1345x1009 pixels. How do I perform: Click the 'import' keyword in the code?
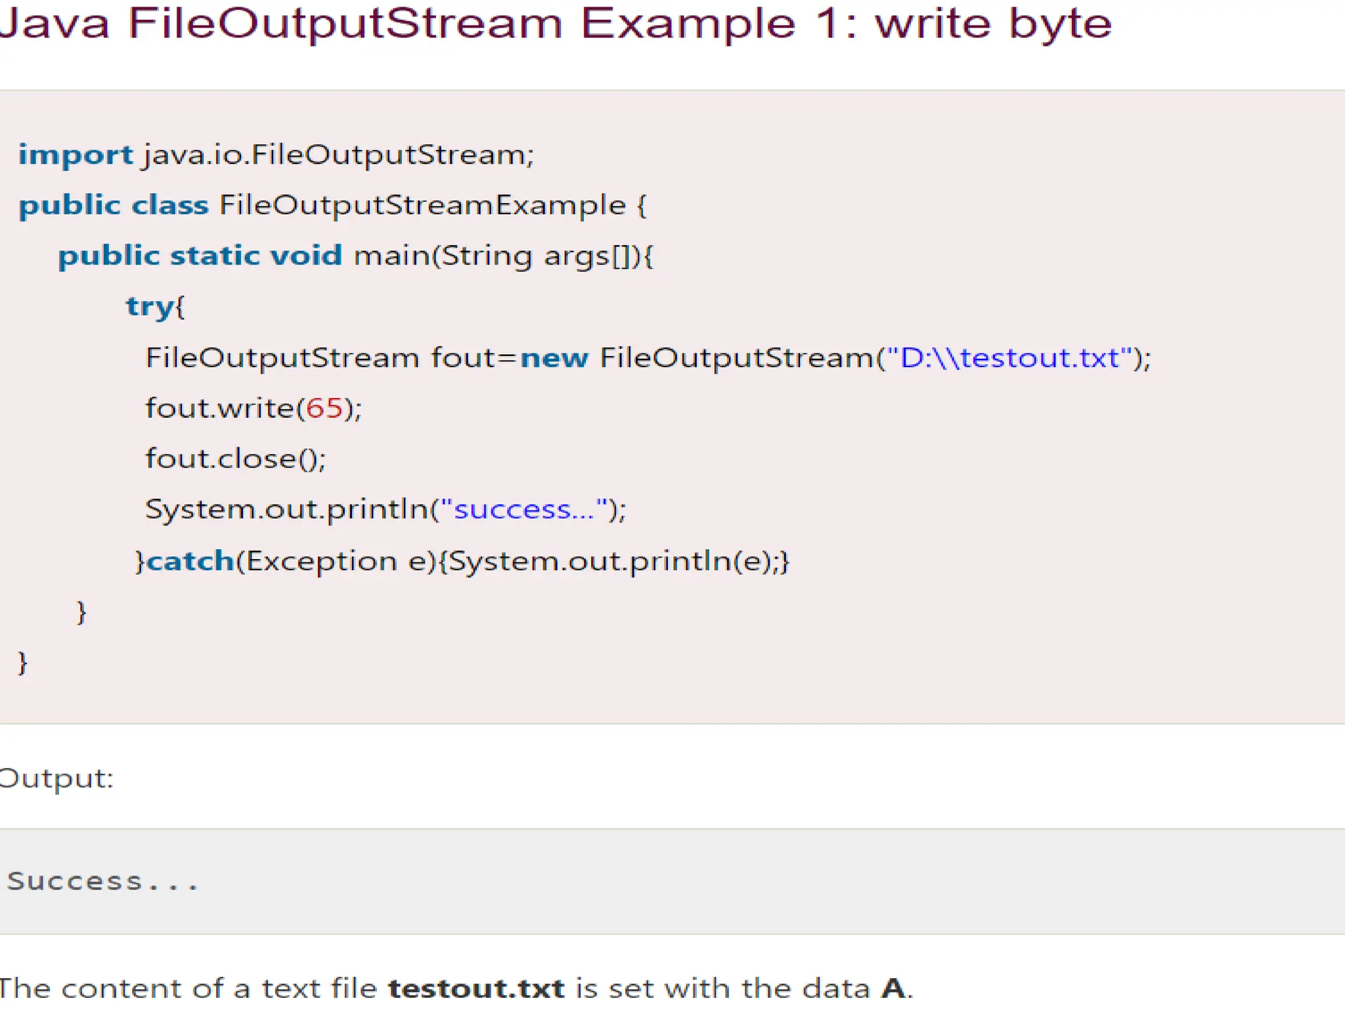pyautogui.click(x=76, y=155)
